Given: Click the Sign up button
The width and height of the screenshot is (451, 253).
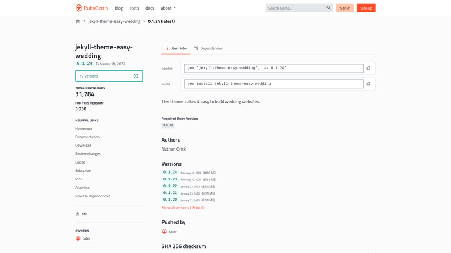Looking at the screenshot, I should click(x=366, y=8).
